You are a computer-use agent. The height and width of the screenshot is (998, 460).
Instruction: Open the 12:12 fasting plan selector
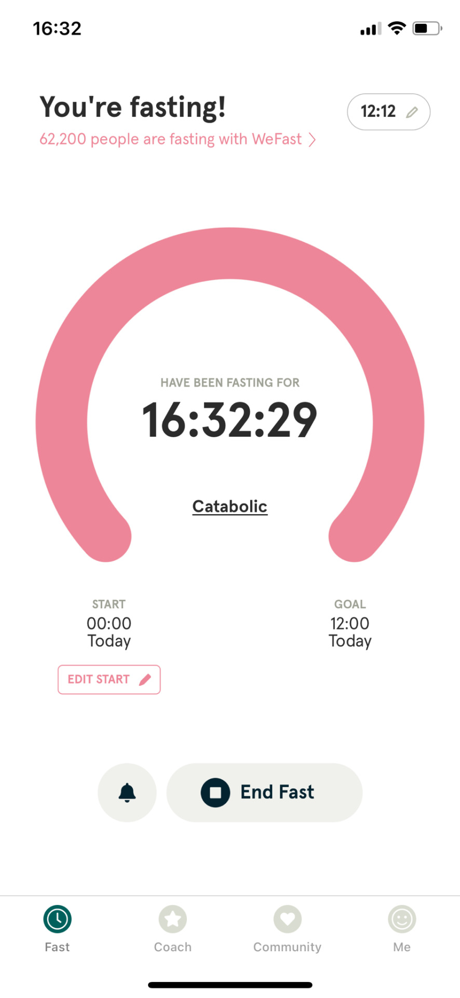tap(389, 112)
